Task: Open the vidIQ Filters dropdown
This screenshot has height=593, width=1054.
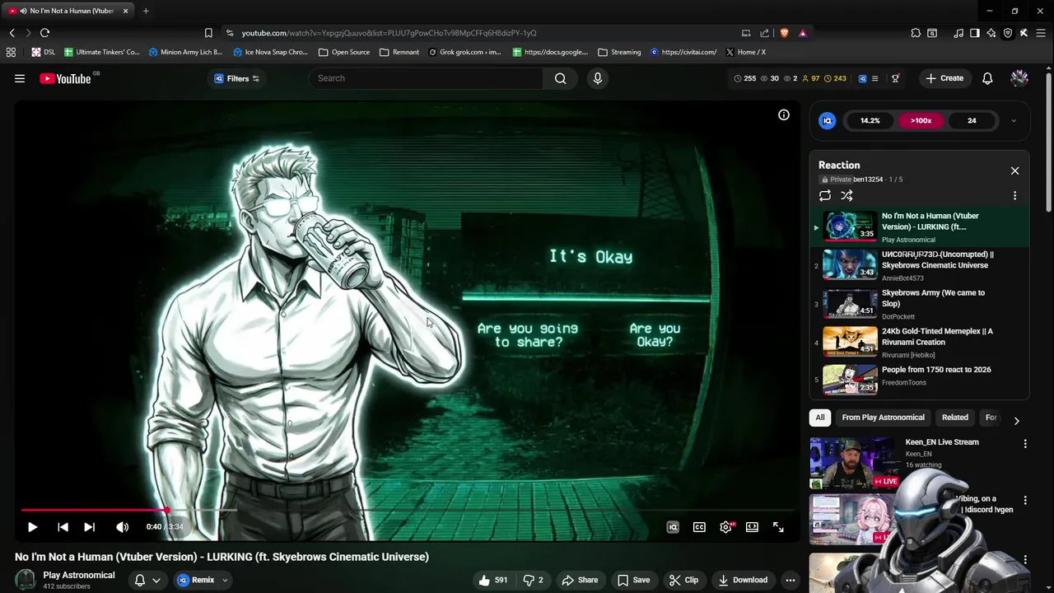Action: tap(236, 78)
